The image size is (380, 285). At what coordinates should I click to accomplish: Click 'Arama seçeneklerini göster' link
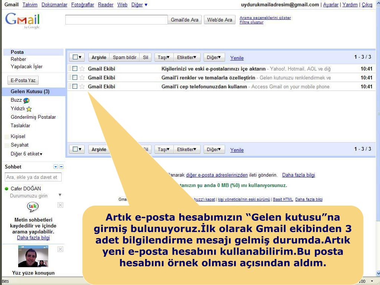click(265, 18)
